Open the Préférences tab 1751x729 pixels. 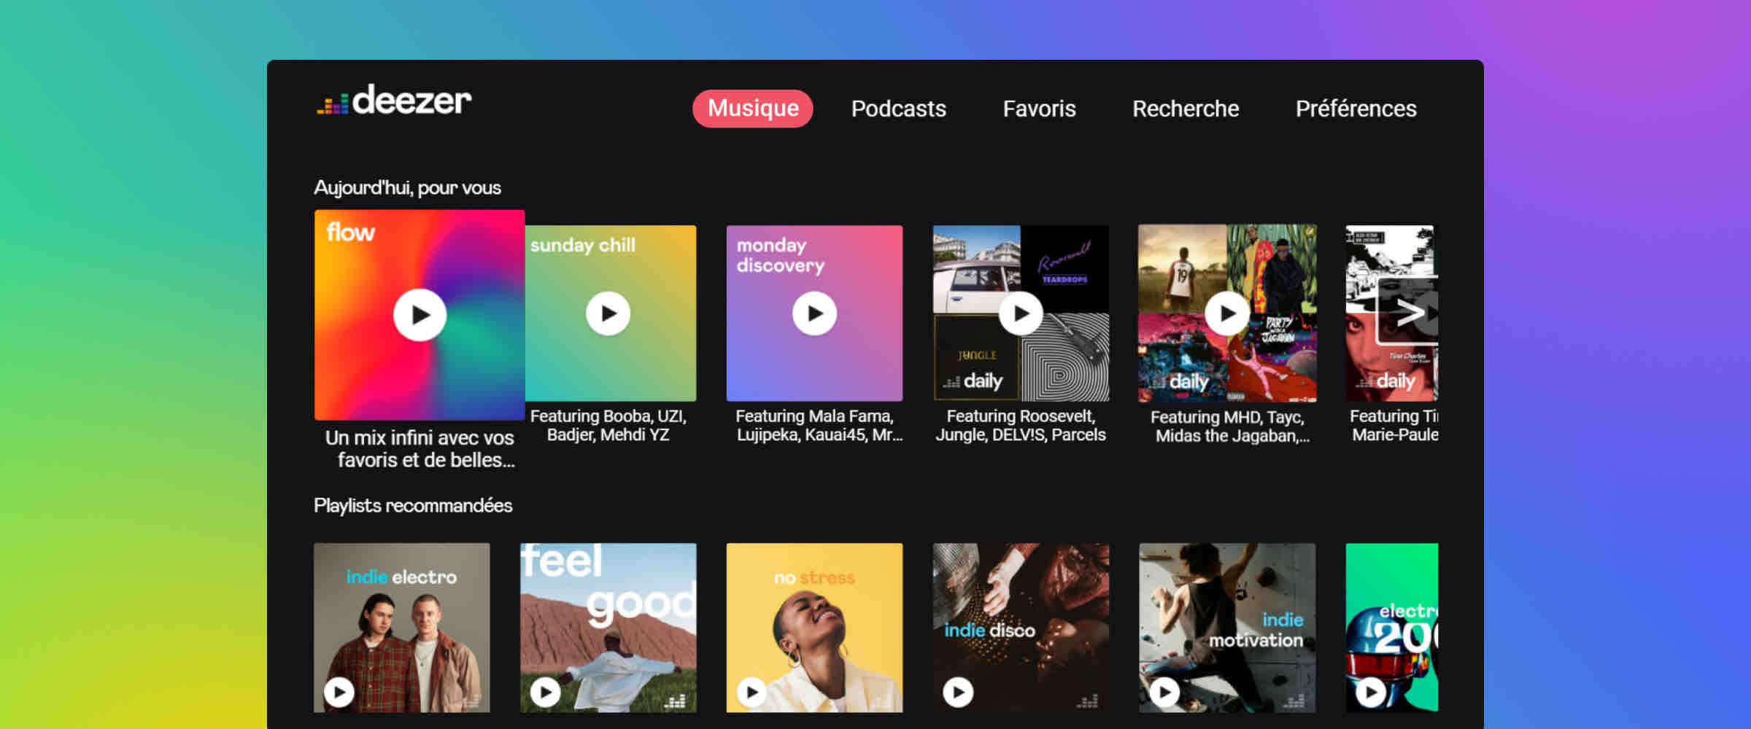1356,109
